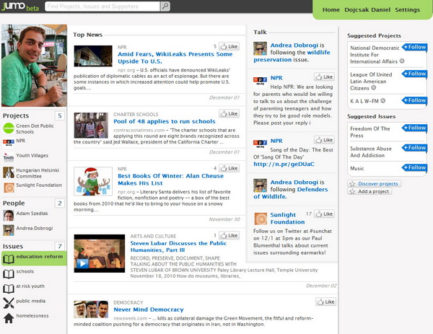Open Amid Fears, WikiLeaks headline
Screen dimensions: 433x334
[x=175, y=58]
